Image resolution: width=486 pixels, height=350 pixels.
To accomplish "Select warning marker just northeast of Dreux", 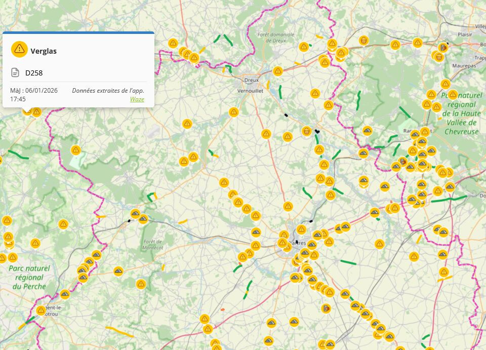I will [277, 71].
